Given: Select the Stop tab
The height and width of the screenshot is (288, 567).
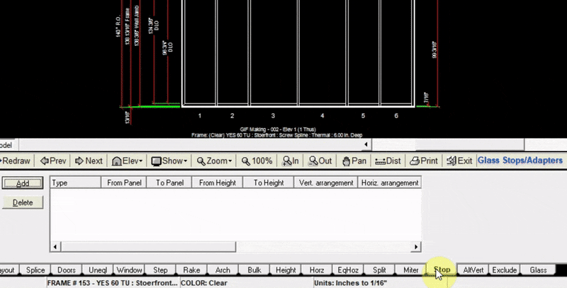Looking at the screenshot, I should (x=442, y=270).
